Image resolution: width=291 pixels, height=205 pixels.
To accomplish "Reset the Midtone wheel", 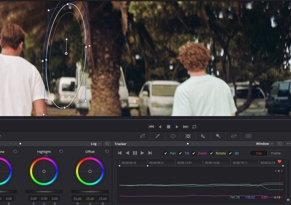I will pyautogui.click(x=15, y=151).
